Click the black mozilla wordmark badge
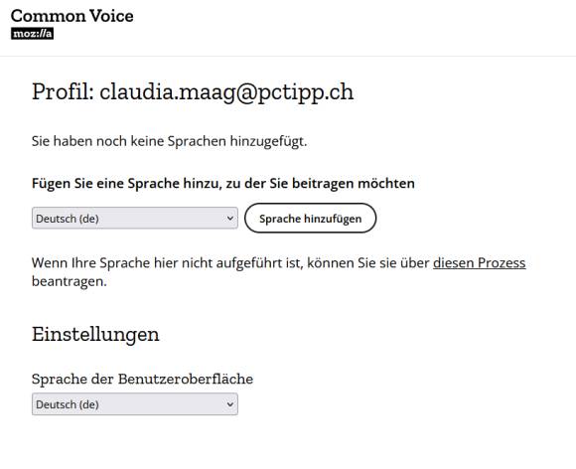Viewport: 576px width, 469px height. [x=33, y=34]
